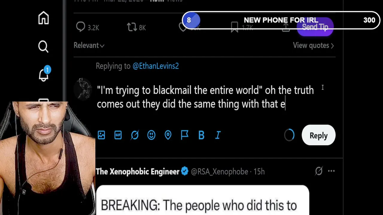Open the emoji picker icon
Viewport: 383px width, 215px height.
[151, 135]
